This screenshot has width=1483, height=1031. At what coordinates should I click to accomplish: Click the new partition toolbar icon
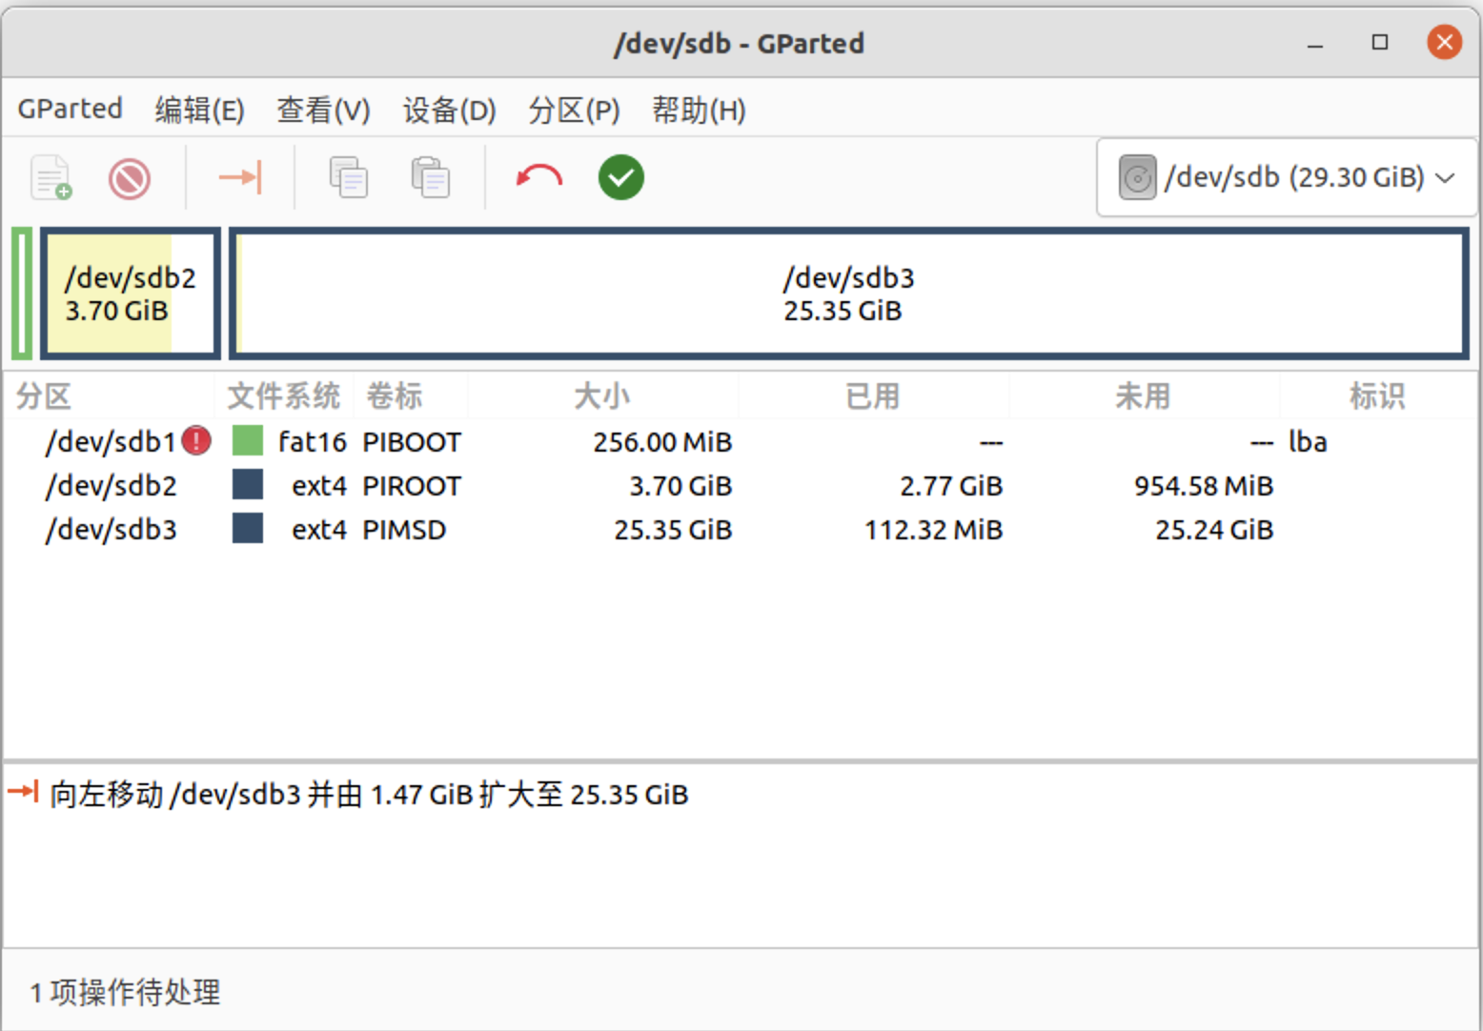pyautogui.click(x=51, y=177)
